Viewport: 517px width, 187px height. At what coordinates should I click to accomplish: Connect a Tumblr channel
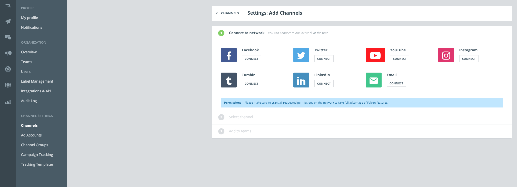click(251, 84)
